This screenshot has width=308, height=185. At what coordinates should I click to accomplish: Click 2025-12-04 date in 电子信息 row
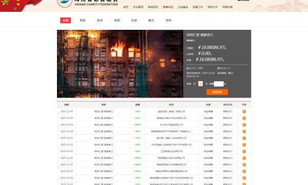tap(67, 125)
